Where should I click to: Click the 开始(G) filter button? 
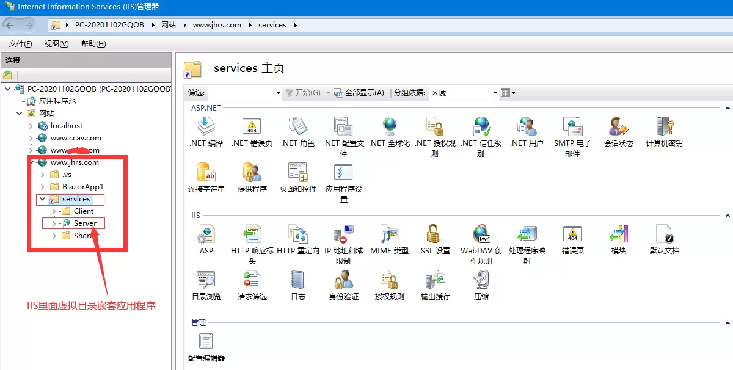point(303,93)
